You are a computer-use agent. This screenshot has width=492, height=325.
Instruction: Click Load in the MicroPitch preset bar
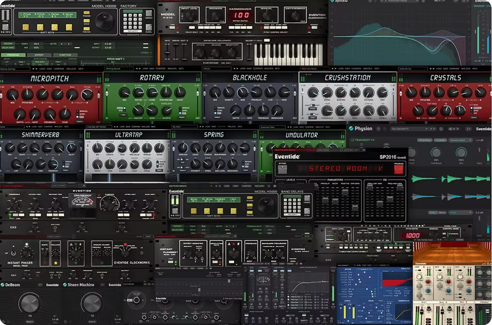(42, 69)
